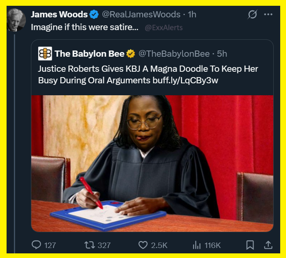This screenshot has width=286, height=258.
Task: Open the three-dot more options menu
Action: pos(268,14)
